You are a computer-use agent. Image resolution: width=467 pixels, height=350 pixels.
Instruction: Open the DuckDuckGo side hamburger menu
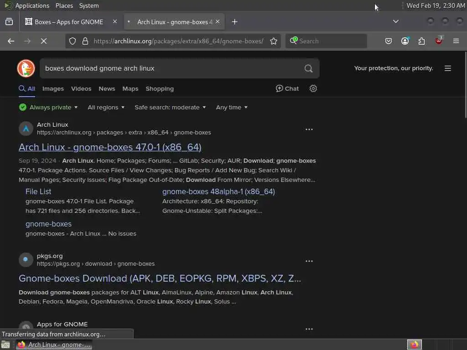pyautogui.click(x=448, y=68)
